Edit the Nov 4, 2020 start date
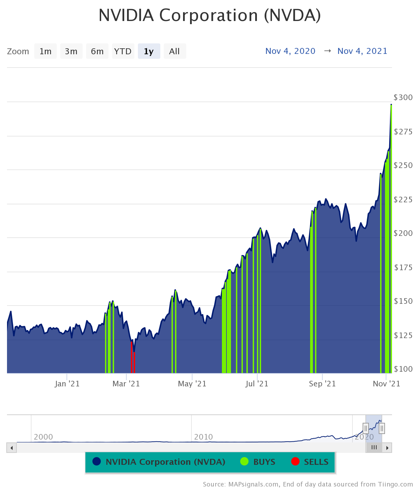This screenshot has height=490, width=420. [290, 51]
